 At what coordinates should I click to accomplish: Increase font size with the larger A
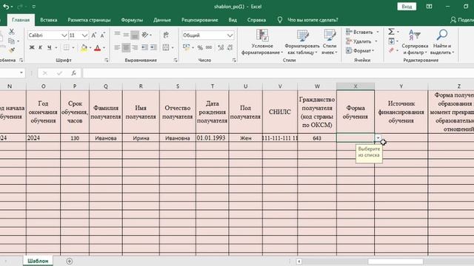(x=94, y=35)
